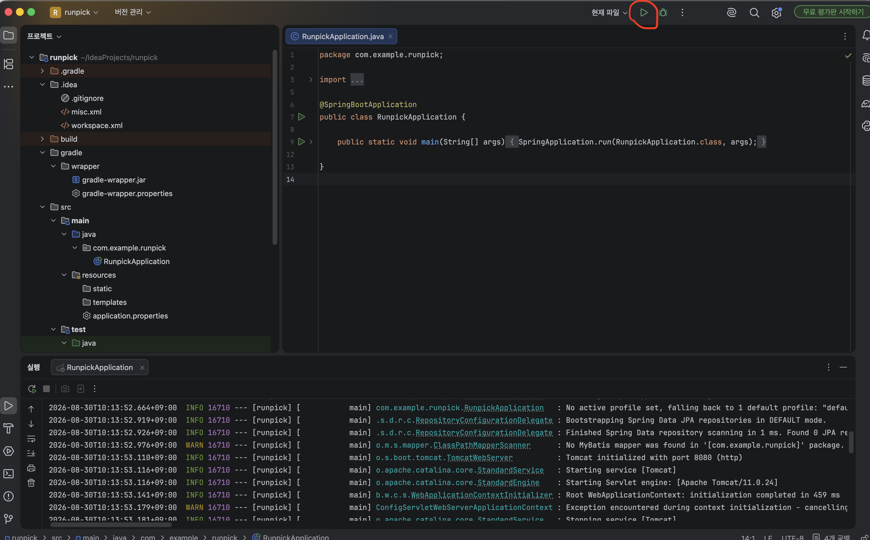Rerun RunpickApplication in the run panel
The height and width of the screenshot is (540, 870).
(32, 389)
